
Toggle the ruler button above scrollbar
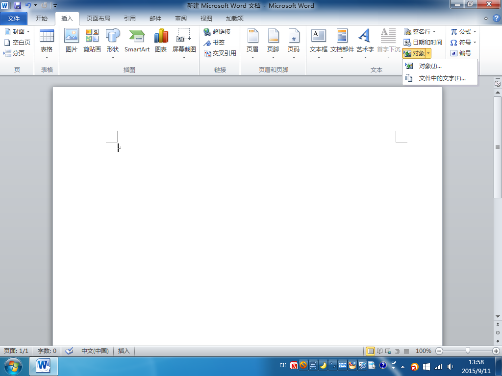click(x=498, y=84)
